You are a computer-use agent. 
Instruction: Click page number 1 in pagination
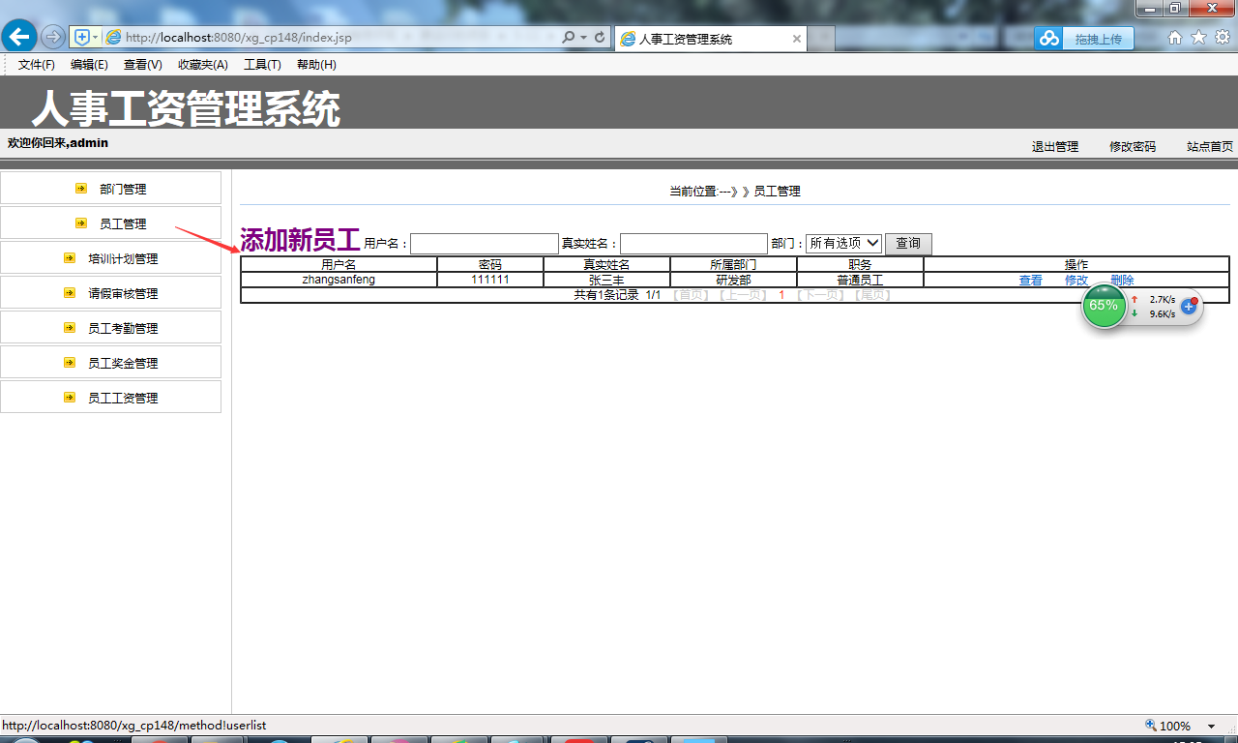(x=781, y=295)
